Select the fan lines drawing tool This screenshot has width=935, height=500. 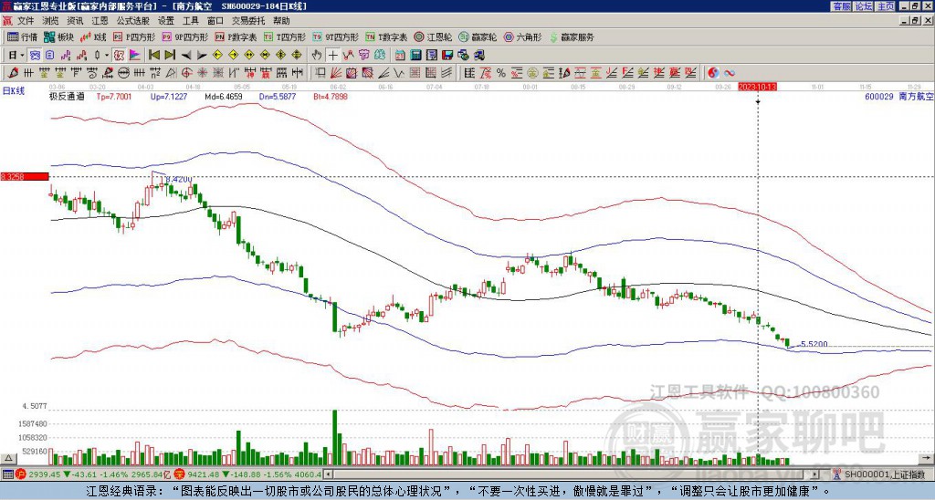[x=336, y=73]
